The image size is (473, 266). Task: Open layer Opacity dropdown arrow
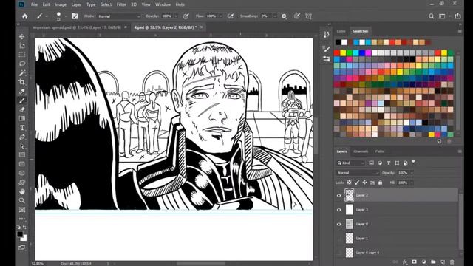point(412,173)
